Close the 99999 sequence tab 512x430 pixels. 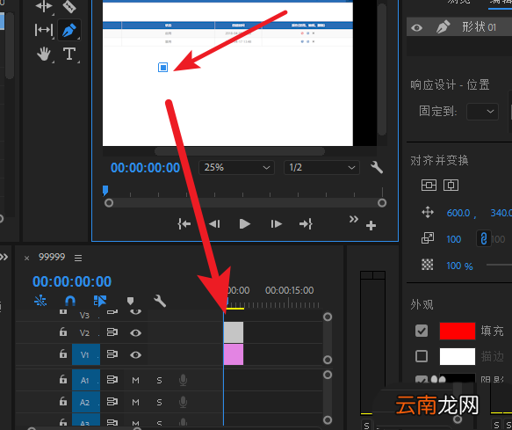coord(26,258)
